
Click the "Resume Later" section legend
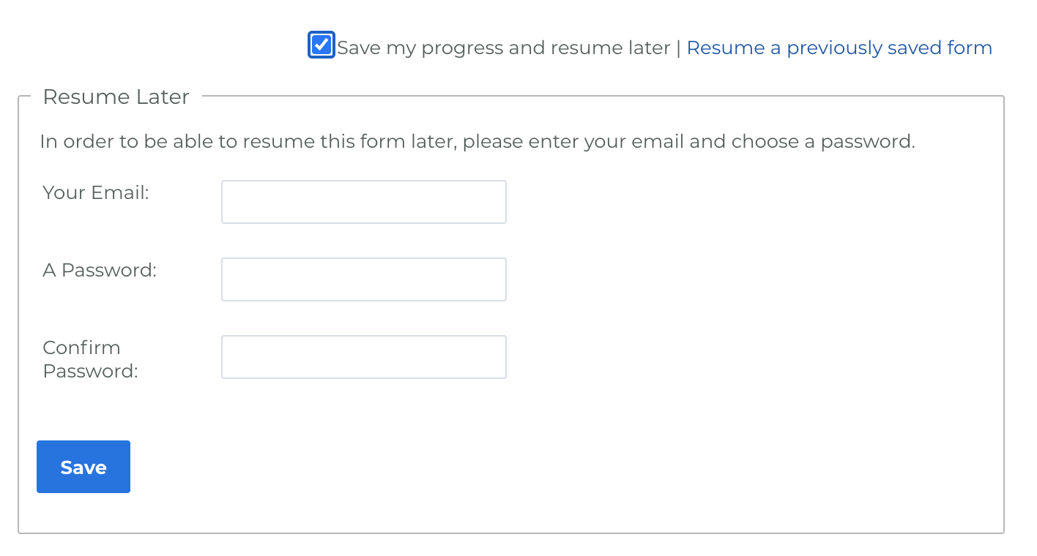click(x=116, y=97)
